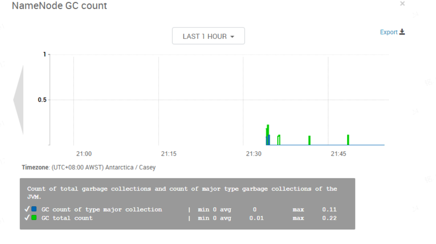Viewport: 436px width, 244px height.
Task: Click the gray left arrow for earlier time range
Action: point(19,100)
